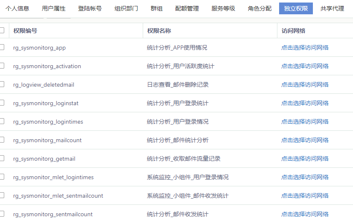Switch to the 角色分配 tab
The width and height of the screenshot is (353, 220).
(x=260, y=8)
